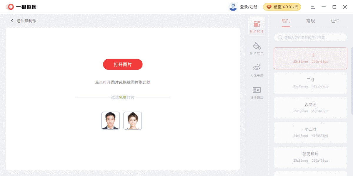
Task: Select the female sample photo thumbnail
Action: coord(132,121)
